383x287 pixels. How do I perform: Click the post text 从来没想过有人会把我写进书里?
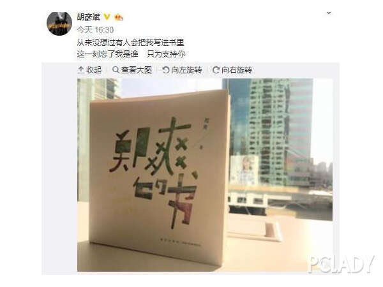130,43
